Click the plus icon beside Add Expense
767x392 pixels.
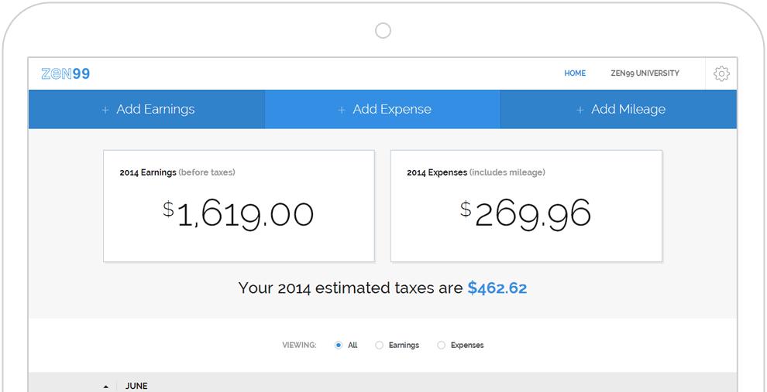tap(342, 110)
